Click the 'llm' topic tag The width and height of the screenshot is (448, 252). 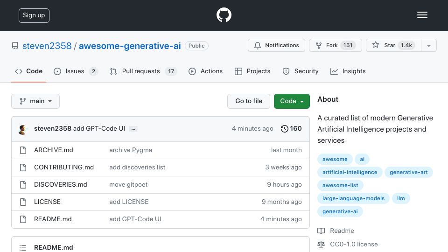coord(400,198)
